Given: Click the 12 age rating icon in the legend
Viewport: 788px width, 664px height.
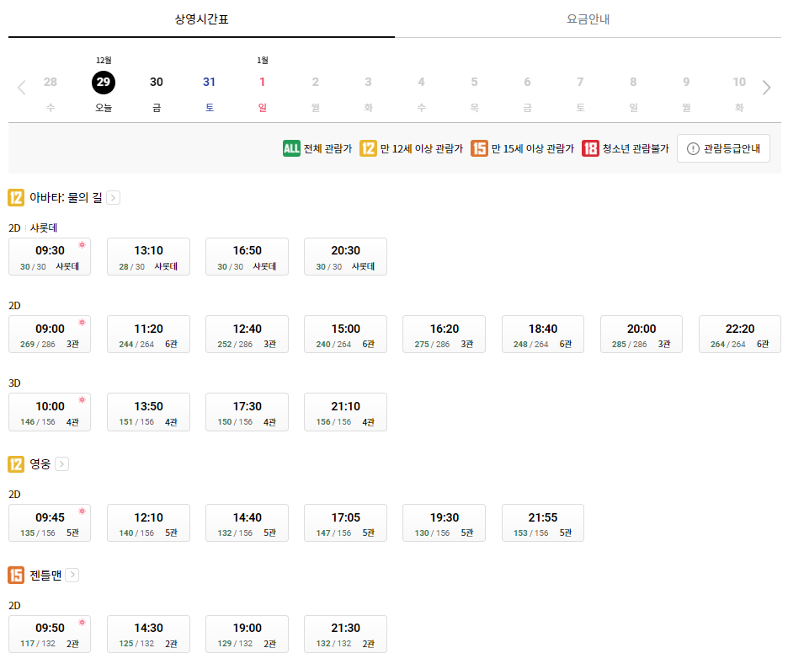Looking at the screenshot, I should click(368, 148).
